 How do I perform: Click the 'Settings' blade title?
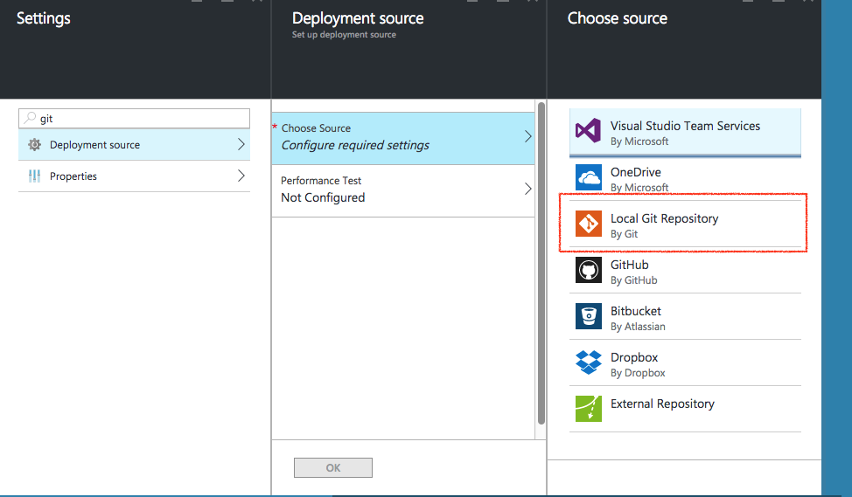tap(44, 18)
